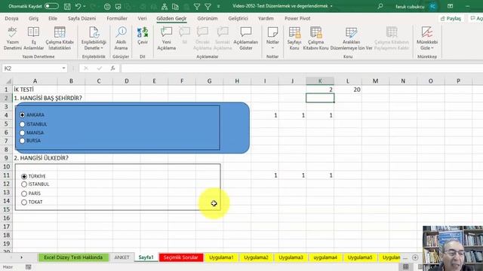Click Çalışma Kitabını Koru
This screenshot has height=271, width=483.
315,38
